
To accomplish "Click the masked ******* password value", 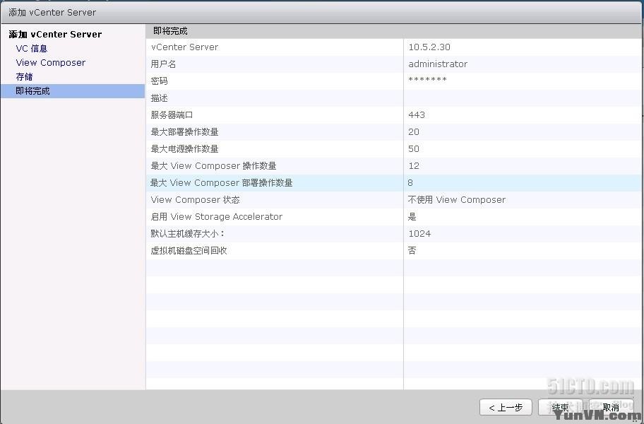I will pos(427,79).
